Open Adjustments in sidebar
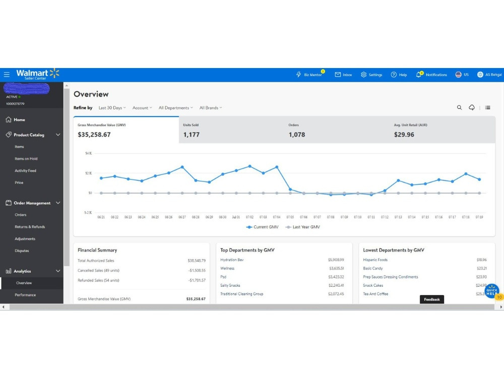This screenshot has width=504, height=378. (x=25, y=239)
